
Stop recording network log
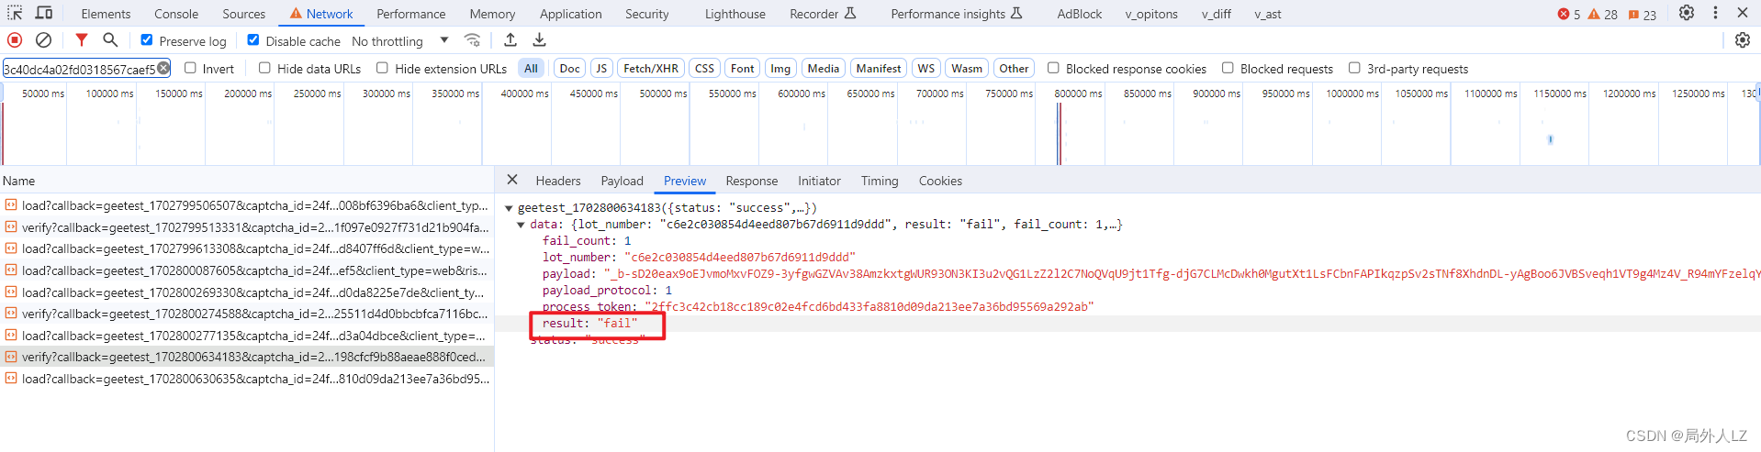(15, 40)
